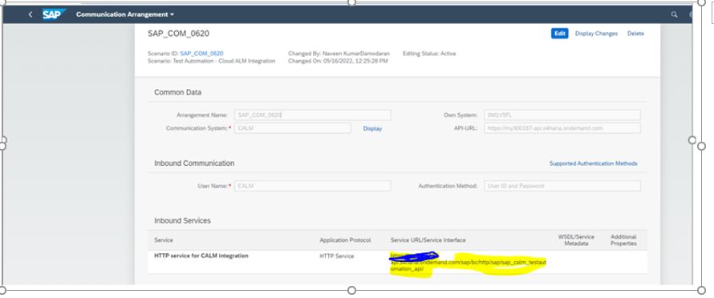Open the search icon in the header
This screenshot has width=714, height=298.
[674, 14]
